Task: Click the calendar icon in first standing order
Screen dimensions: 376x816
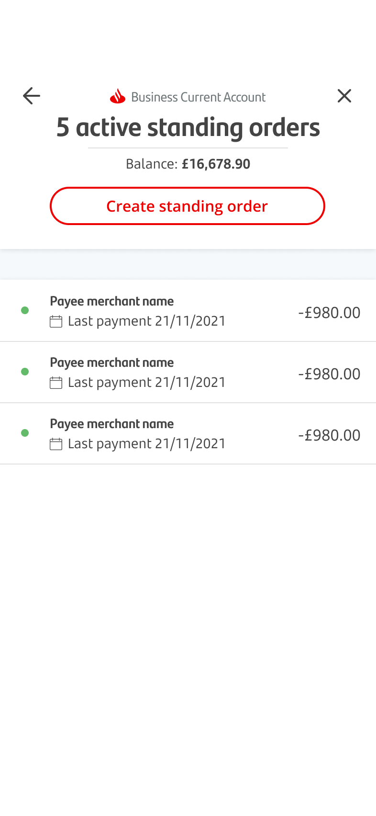Action: [x=56, y=321]
